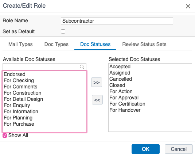Viewport: 195px width, 156px height.
Task: Switch to the Mail Types tab
Action: coord(20,44)
